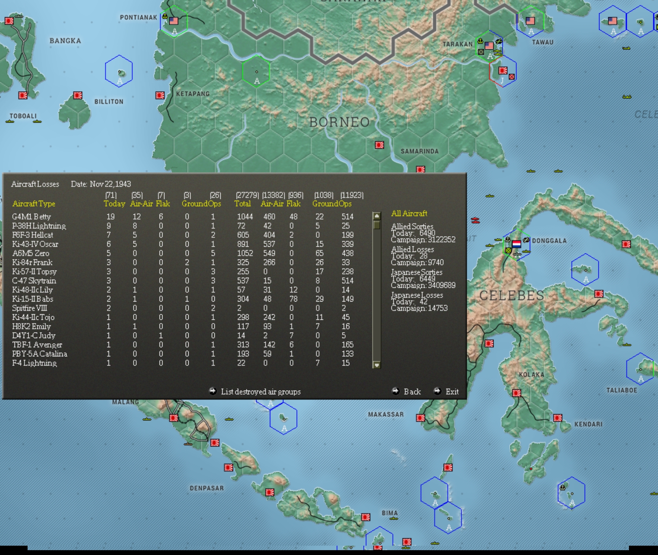Screen dimensions: 658x555
Task: Select the US flag base at Tawau
Action: click(530, 21)
